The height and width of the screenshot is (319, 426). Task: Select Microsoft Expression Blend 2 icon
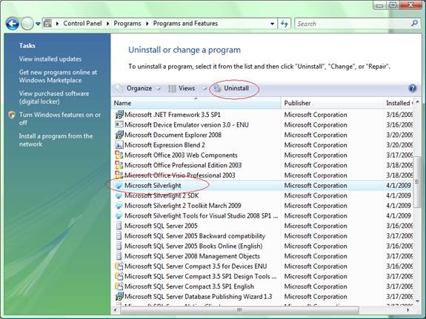coord(119,145)
